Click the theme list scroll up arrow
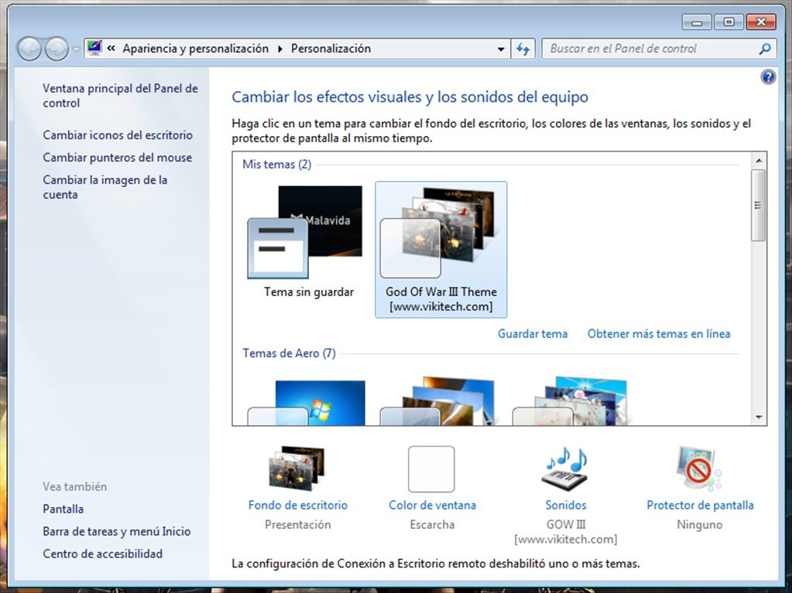This screenshot has height=593, width=792. 758,161
